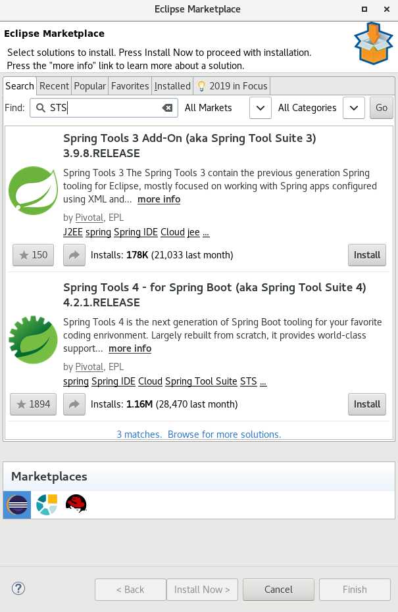Screen dimensions: 398x612
Task: Click spring tag under Spring Tools 4
Action: click(76, 381)
